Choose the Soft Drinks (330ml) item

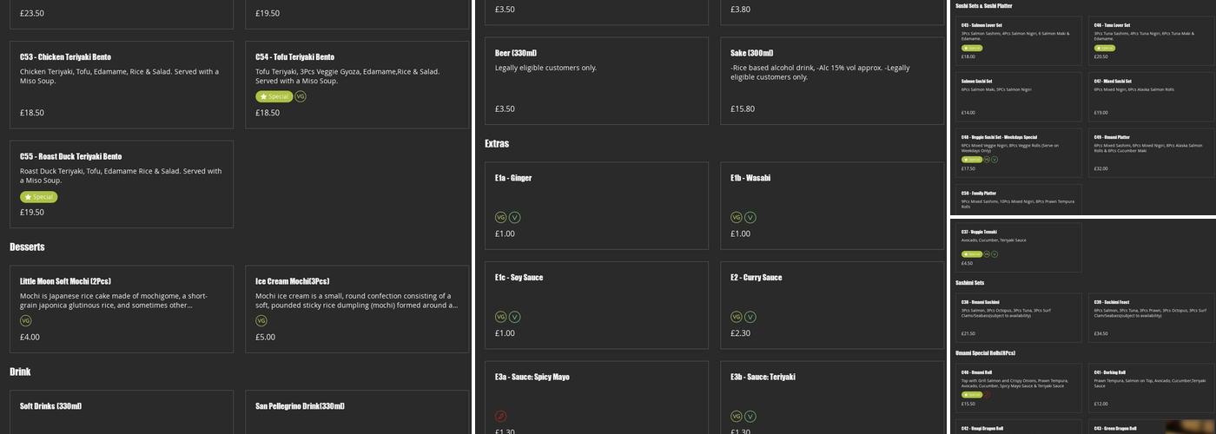[x=121, y=411]
